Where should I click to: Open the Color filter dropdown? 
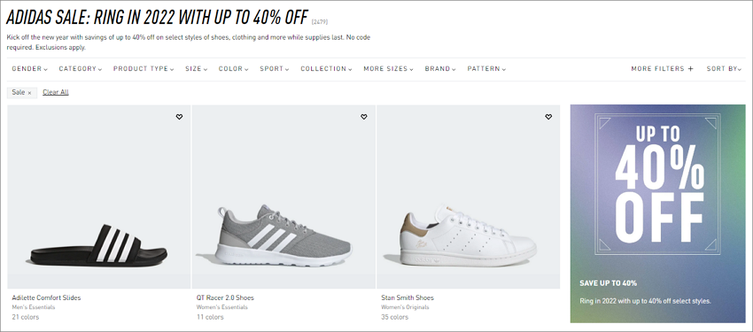(233, 68)
